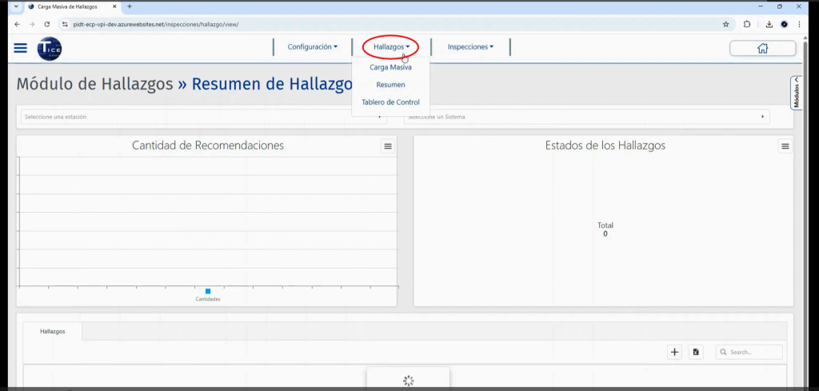Select Carga Masiva from Hallazgos menu
This screenshot has height=391, width=819.
390,67
